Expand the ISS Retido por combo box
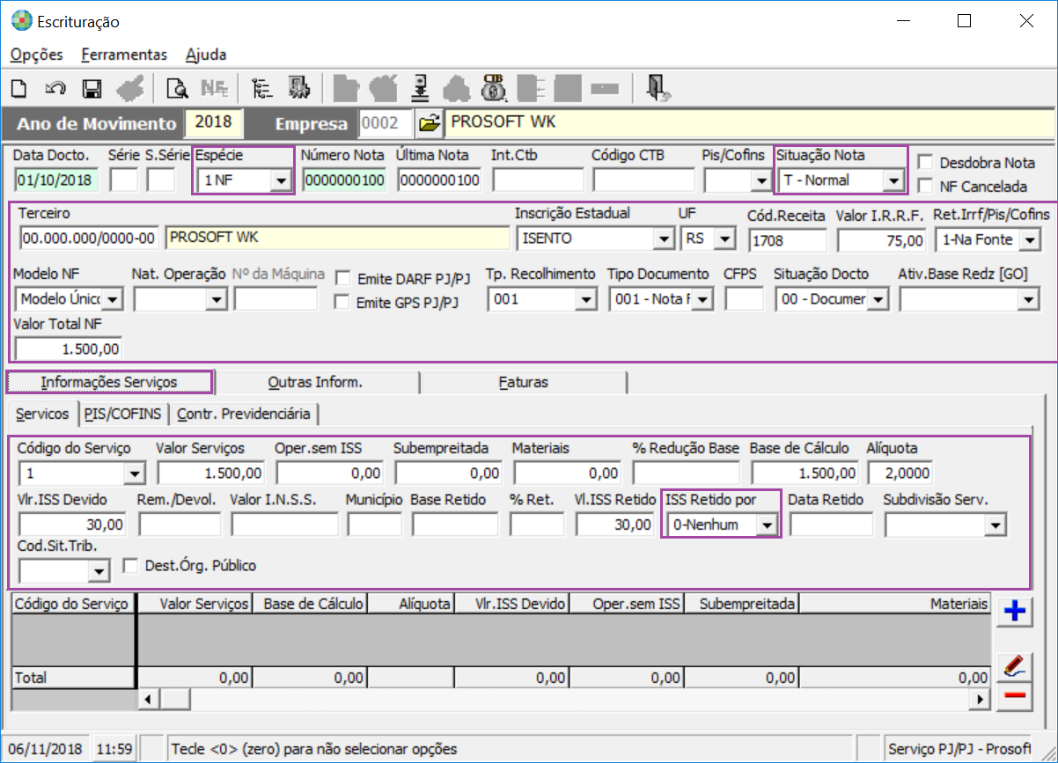 coord(767,525)
